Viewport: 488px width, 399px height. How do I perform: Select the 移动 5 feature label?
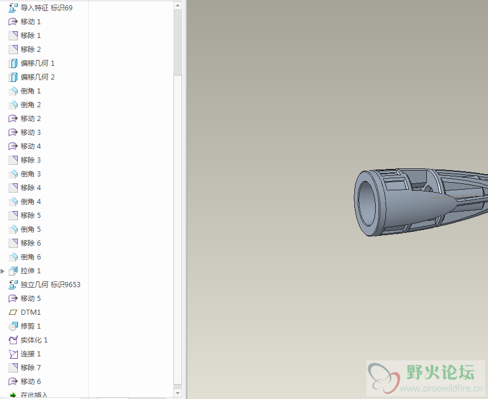tap(31, 299)
